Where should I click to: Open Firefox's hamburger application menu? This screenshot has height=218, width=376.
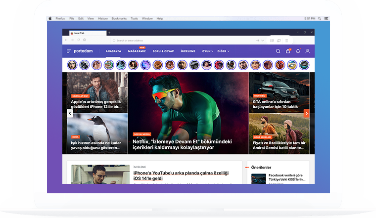point(286,40)
